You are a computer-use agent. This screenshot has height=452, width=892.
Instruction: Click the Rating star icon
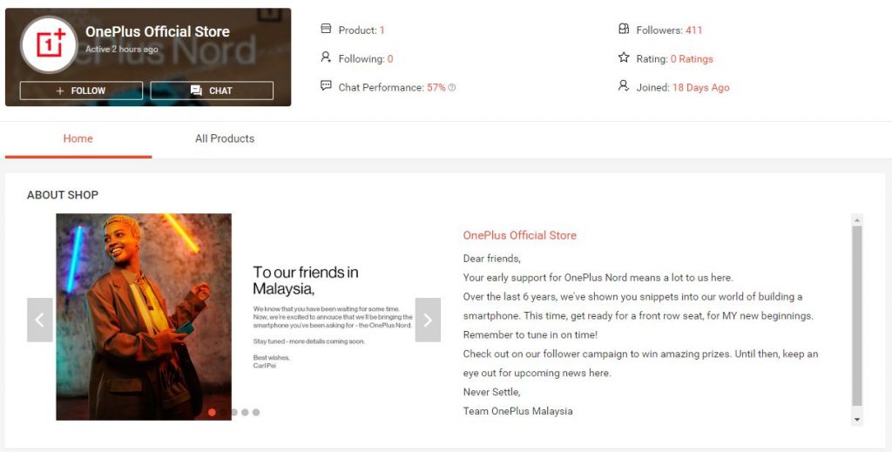[x=624, y=57]
